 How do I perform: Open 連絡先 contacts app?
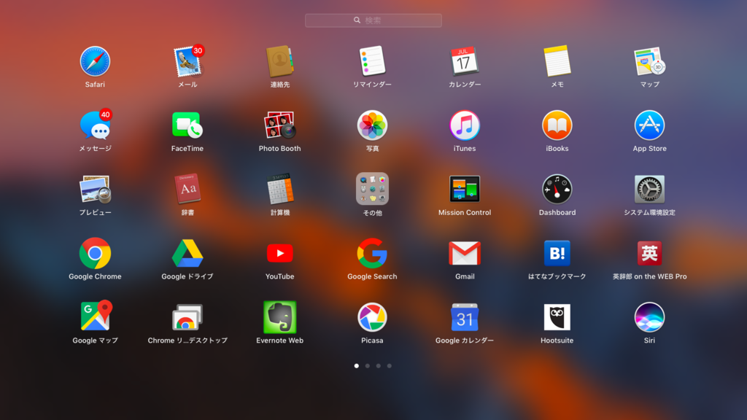pyautogui.click(x=279, y=61)
